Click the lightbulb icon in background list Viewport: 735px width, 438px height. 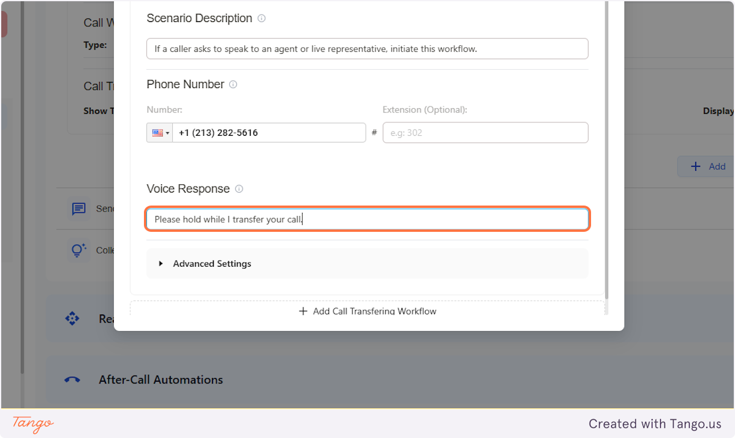[78, 250]
